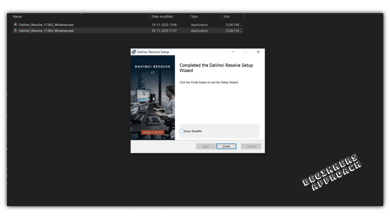The image size is (390, 219).
Task: Close the DaVinci Resolve Setup window
Action: [x=258, y=52]
